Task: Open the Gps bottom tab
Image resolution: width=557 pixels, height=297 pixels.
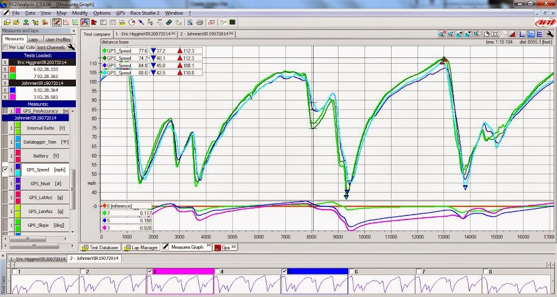Action: tap(225, 247)
